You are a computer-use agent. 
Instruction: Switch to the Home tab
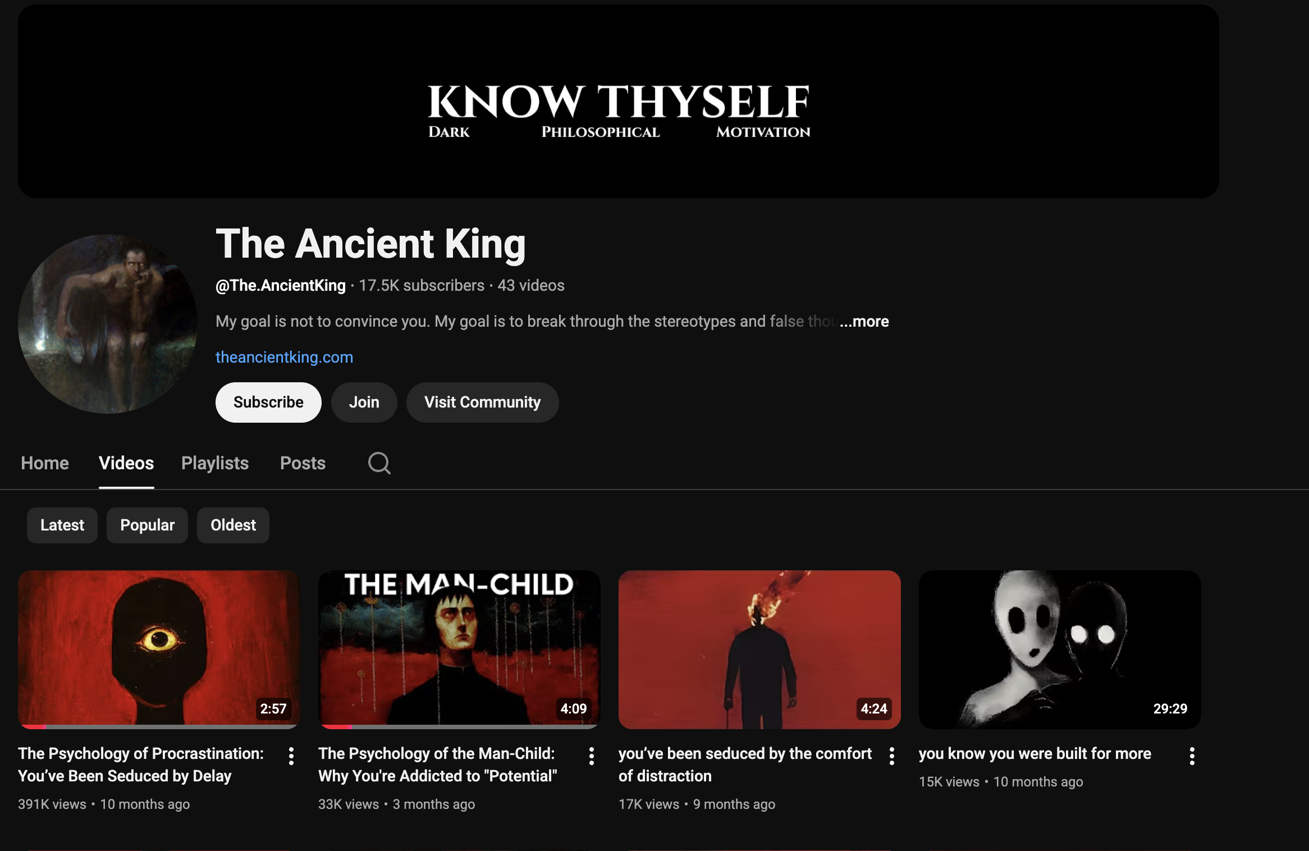coord(45,463)
